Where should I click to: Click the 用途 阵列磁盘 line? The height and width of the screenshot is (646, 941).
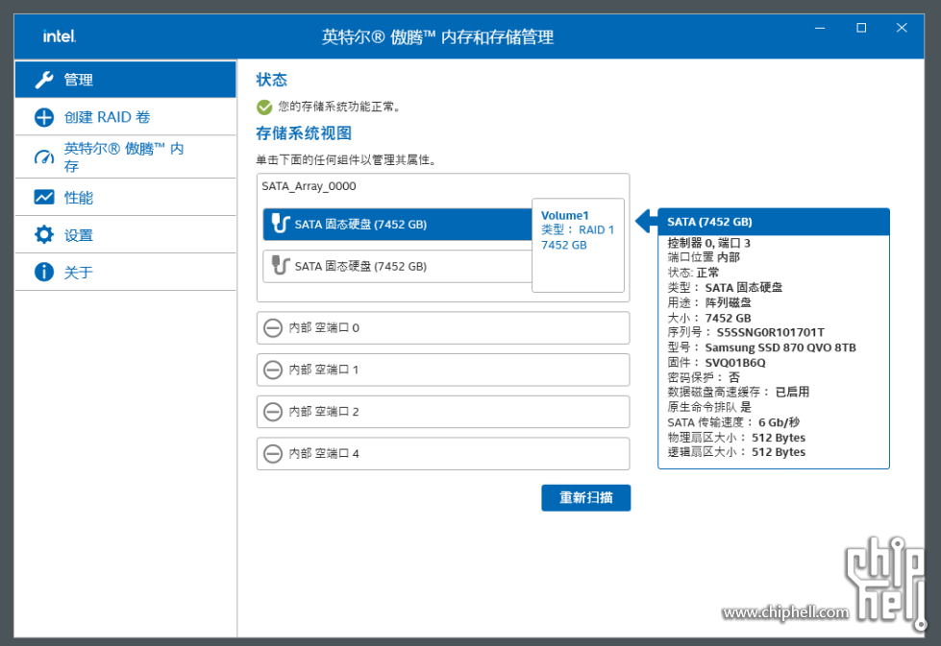(x=709, y=302)
